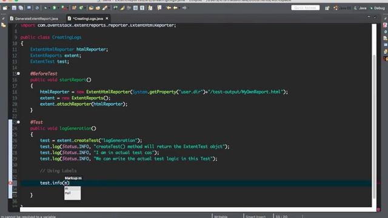Click the Next Annotation toolbar icon
Screen dimensions: 388x218
click(150, 8)
